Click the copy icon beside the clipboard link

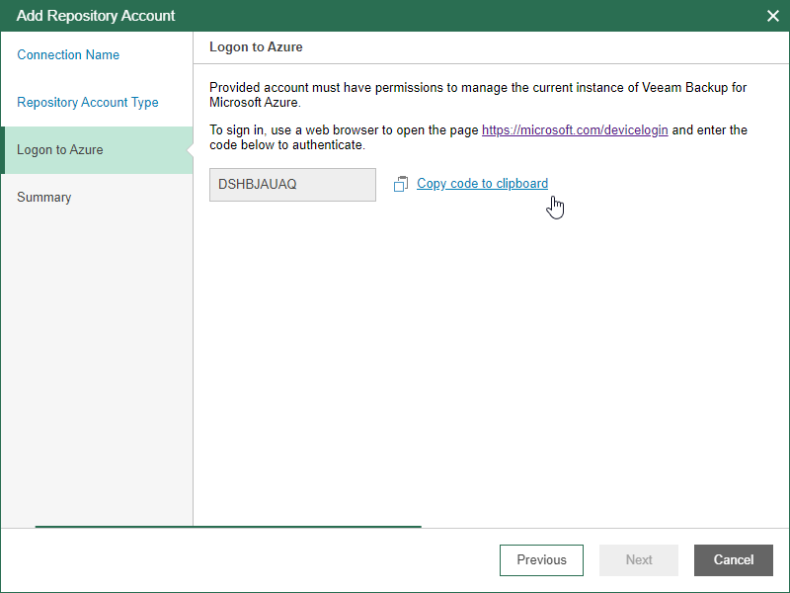pos(401,184)
